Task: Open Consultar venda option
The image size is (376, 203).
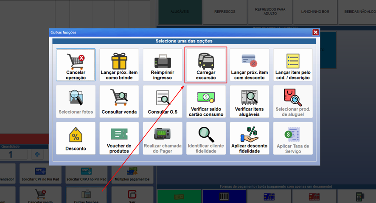Action: click(x=119, y=102)
